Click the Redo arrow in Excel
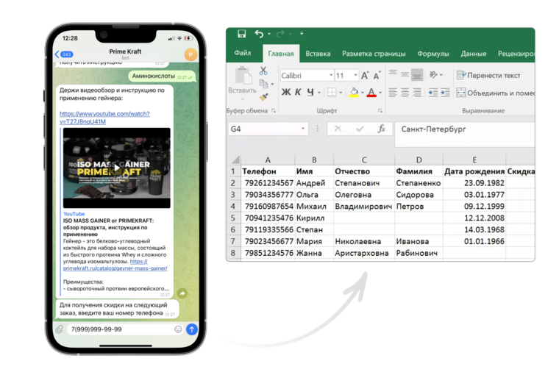559x372 pixels. [280, 34]
